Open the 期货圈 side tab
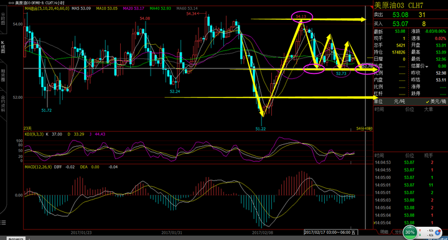Viewport: 448px width, 240px height. [3, 75]
